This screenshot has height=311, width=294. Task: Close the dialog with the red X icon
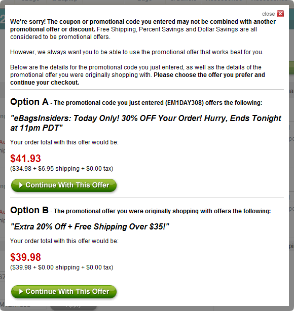[280, 14]
